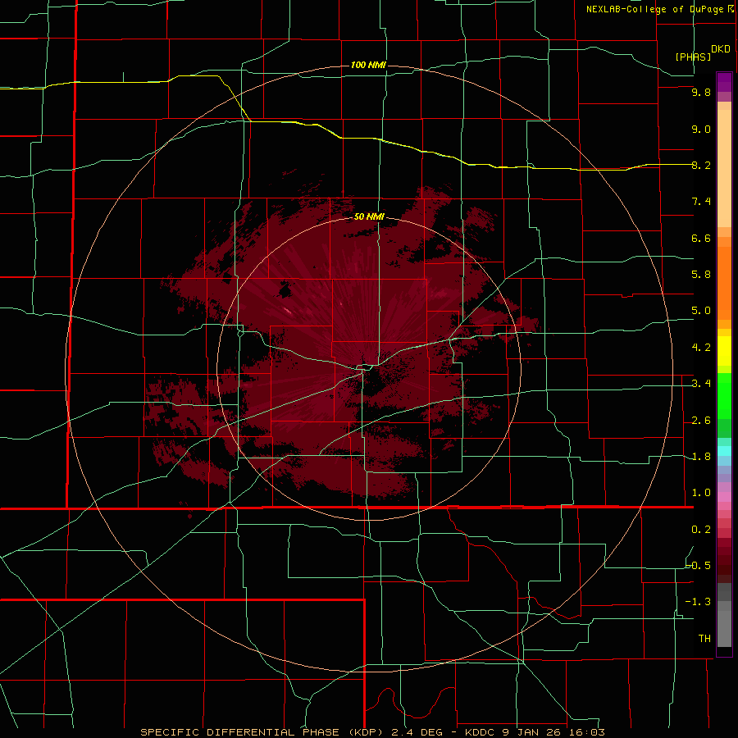Click the 8.2 legend value
Screen dimensions: 738x738
(701, 165)
